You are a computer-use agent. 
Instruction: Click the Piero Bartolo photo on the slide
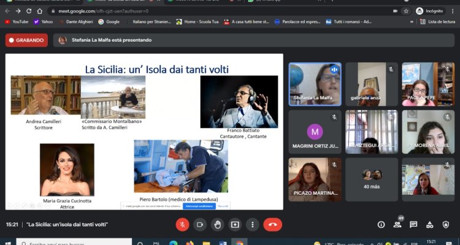pyautogui.click(x=181, y=166)
